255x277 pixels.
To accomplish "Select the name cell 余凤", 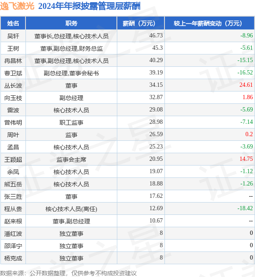I will [13, 172].
